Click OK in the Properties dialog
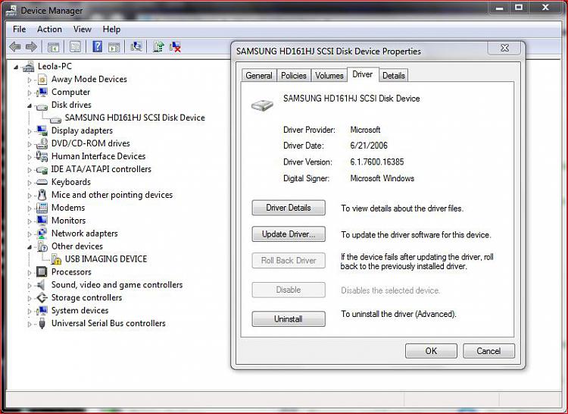Viewport: 568px width, 414px height. (x=431, y=351)
